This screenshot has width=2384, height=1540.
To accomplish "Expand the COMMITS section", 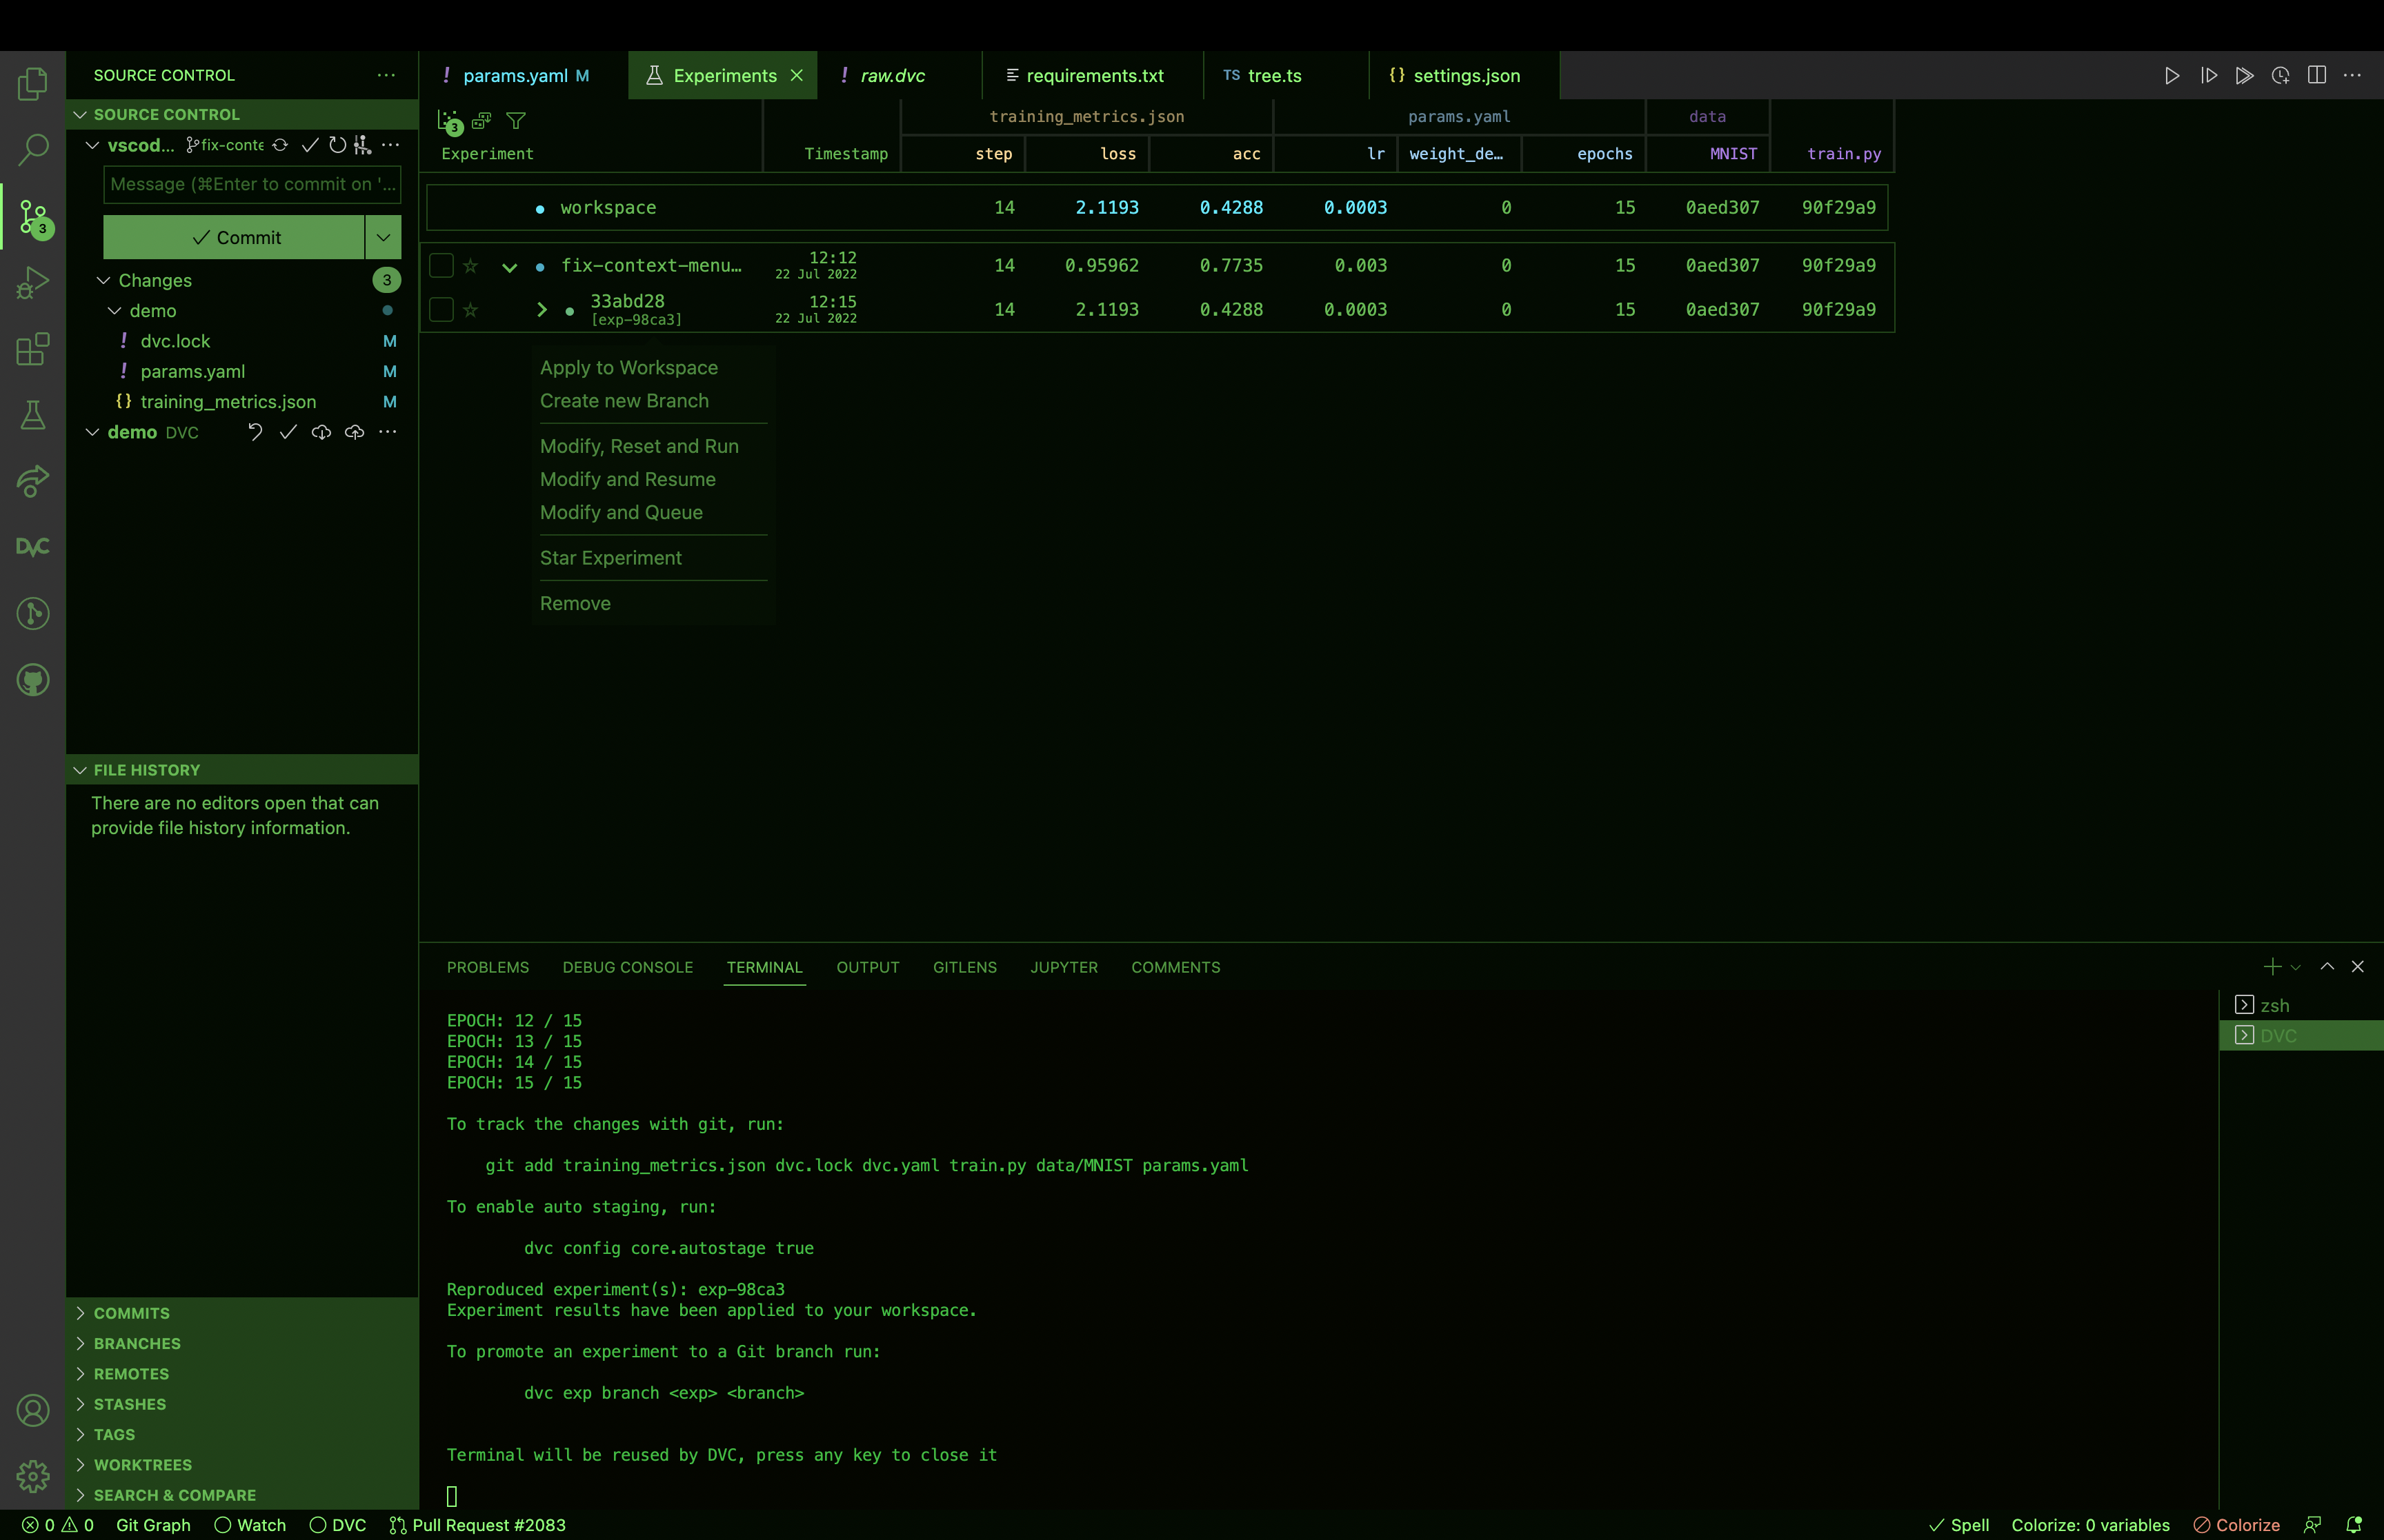I will (131, 1313).
